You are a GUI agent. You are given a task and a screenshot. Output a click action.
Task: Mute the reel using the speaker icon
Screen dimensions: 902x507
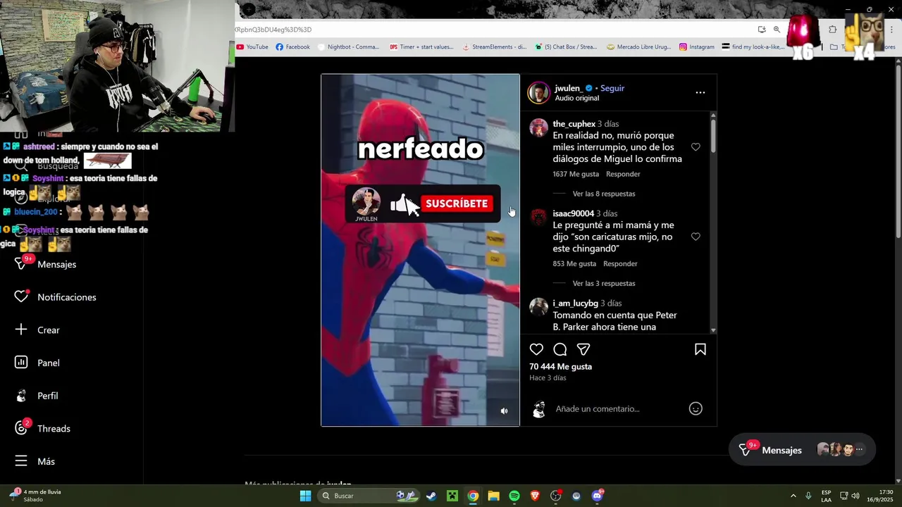504,411
